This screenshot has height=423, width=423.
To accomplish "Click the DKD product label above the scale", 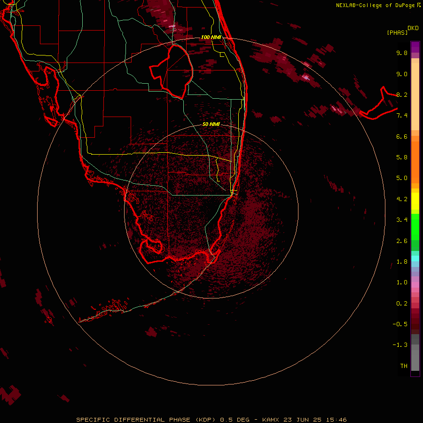I will click(x=413, y=28).
